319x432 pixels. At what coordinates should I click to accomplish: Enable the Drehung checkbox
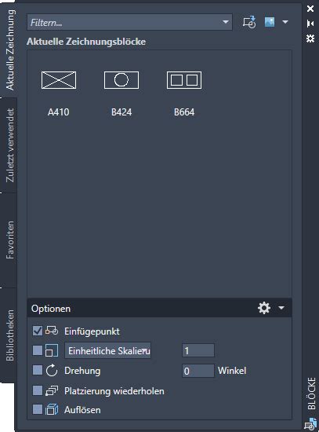[x=38, y=370]
